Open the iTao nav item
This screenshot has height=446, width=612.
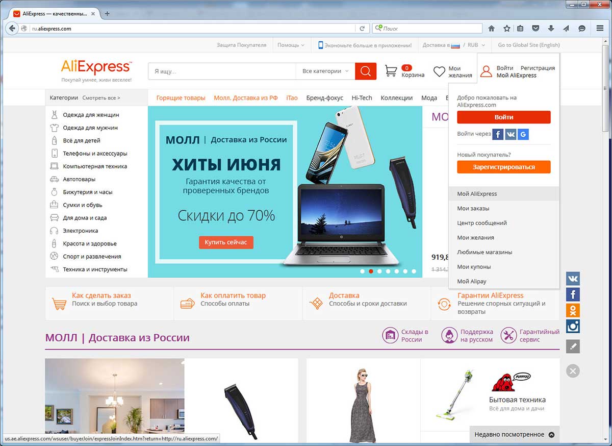(292, 97)
